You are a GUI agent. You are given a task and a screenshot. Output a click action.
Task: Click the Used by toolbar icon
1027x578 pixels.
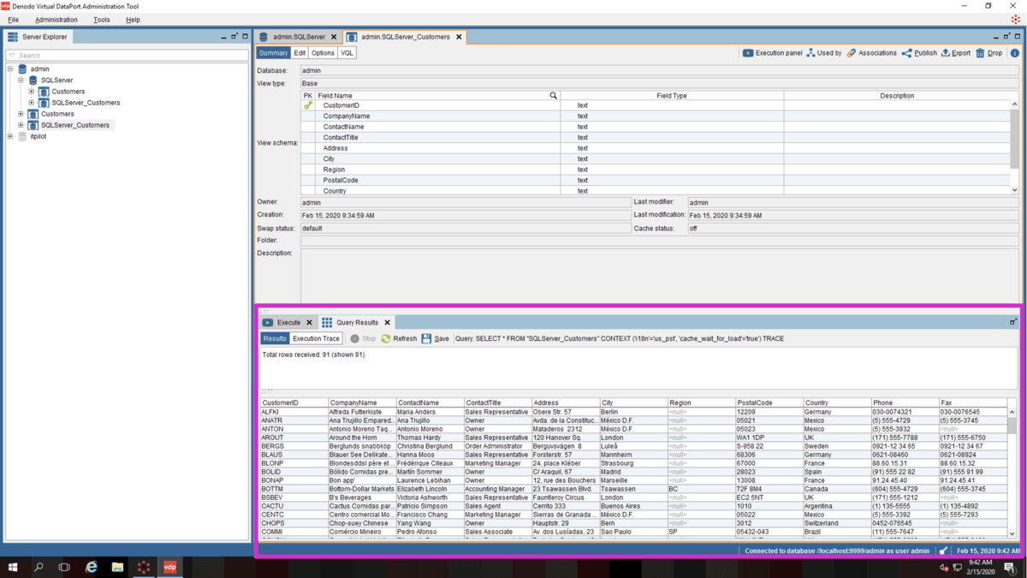pos(823,53)
